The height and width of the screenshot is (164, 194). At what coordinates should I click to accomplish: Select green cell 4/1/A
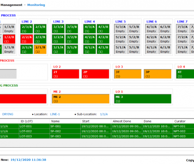pyautogui.click(x=89, y=49)
